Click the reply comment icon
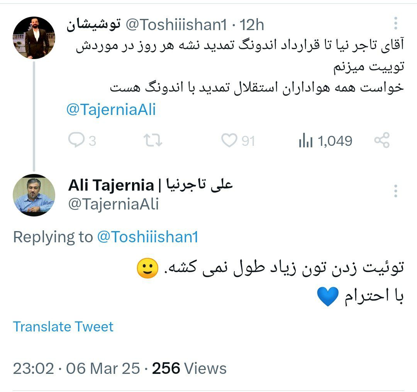This screenshot has height=392, width=417. point(76,140)
